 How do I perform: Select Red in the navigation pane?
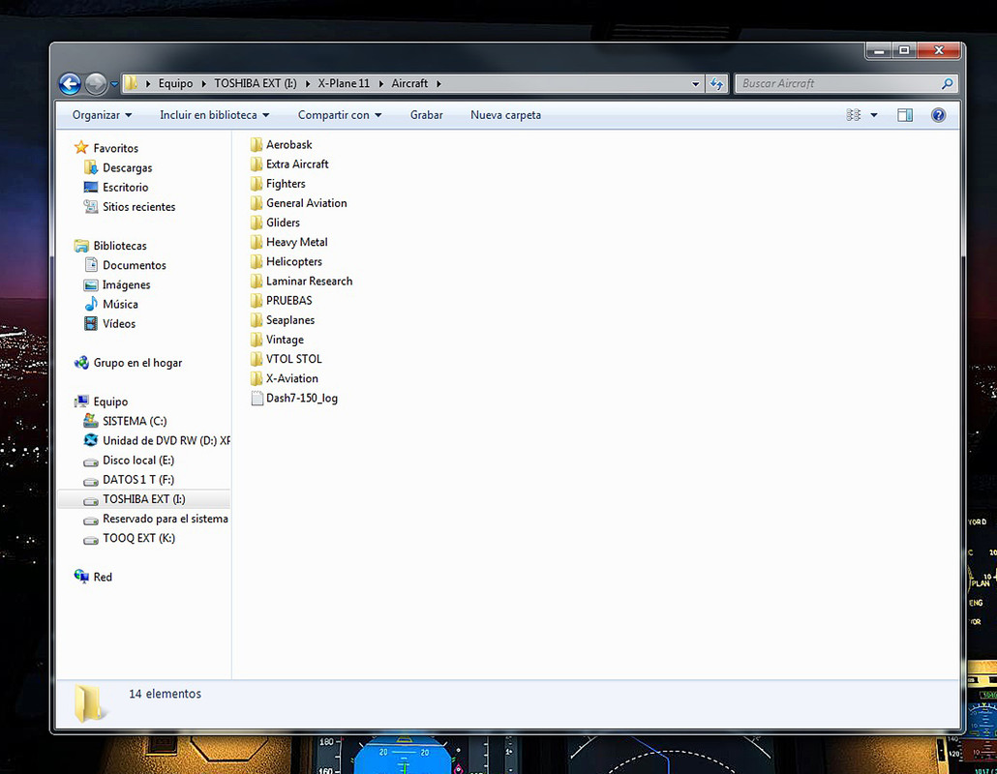click(103, 577)
